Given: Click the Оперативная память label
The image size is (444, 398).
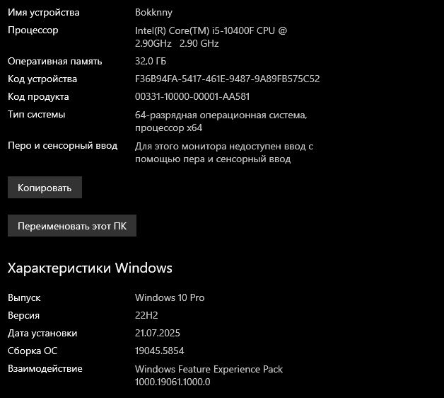Looking at the screenshot, I should pyautogui.click(x=55, y=62).
